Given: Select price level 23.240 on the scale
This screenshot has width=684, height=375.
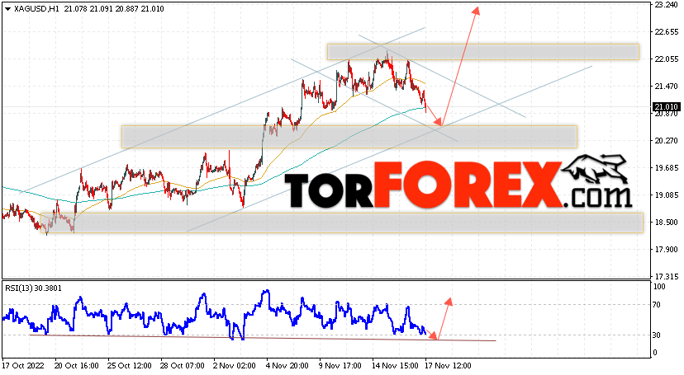Looking at the screenshot, I should pyautogui.click(x=666, y=5).
